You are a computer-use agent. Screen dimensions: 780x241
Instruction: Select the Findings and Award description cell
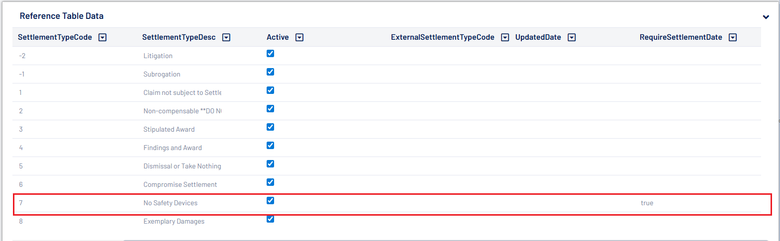173,148
